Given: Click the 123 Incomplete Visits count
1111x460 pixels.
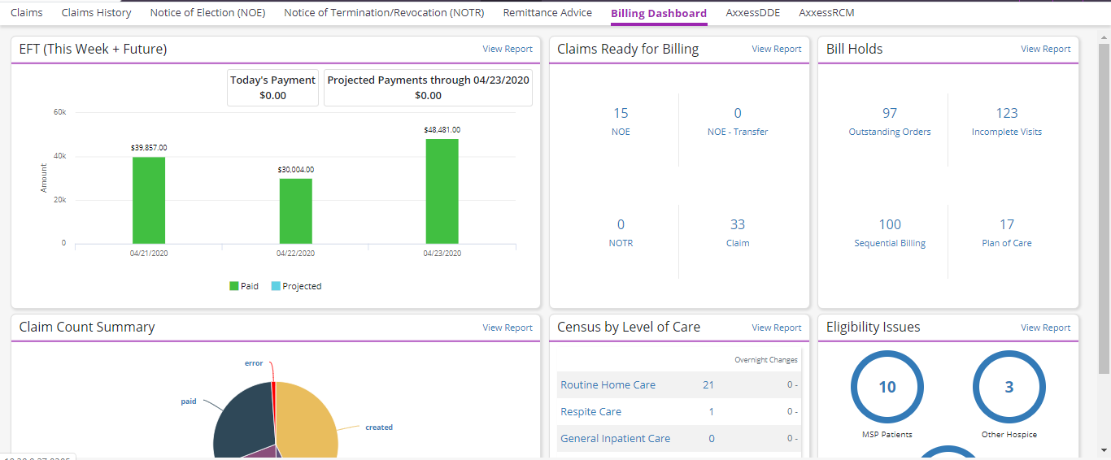Looking at the screenshot, I should [x=1006, y=114].
